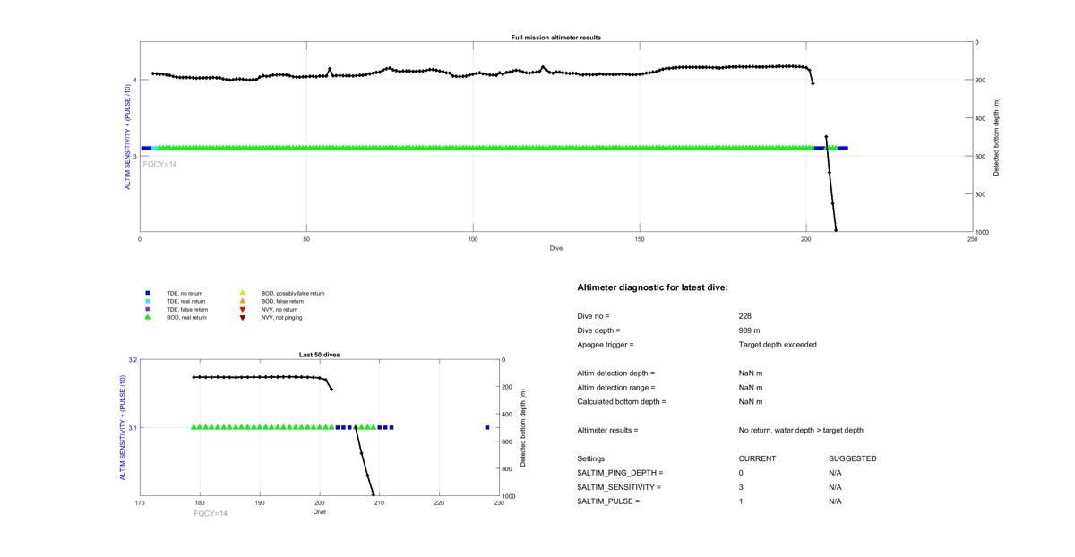Select the legend label 'TDE, no return'
Viewport: 1075px width, 557px height.
[185, 293]
